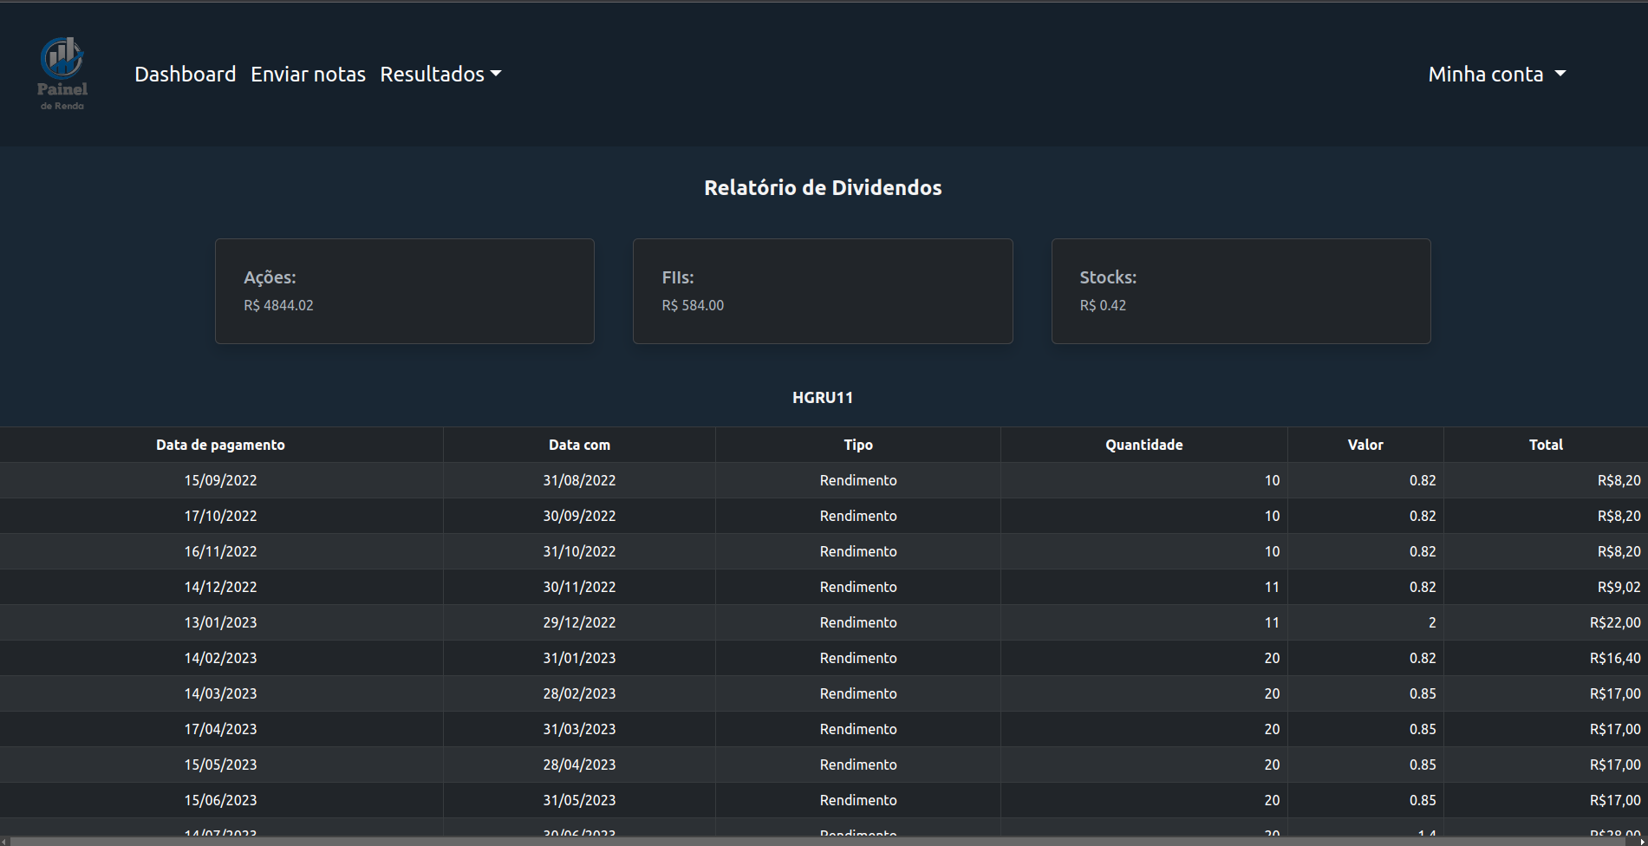Open the Minha conta dropdown
This screenshot has height=846, width=1648.
click(x=1496, y=74)
